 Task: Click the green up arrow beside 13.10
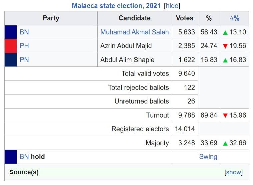[x=225, y=33]
